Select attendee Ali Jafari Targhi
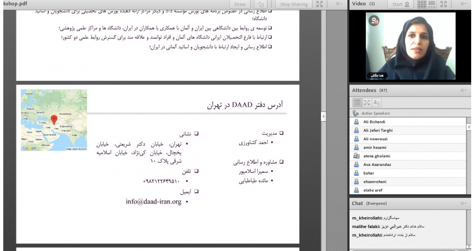 408,130
